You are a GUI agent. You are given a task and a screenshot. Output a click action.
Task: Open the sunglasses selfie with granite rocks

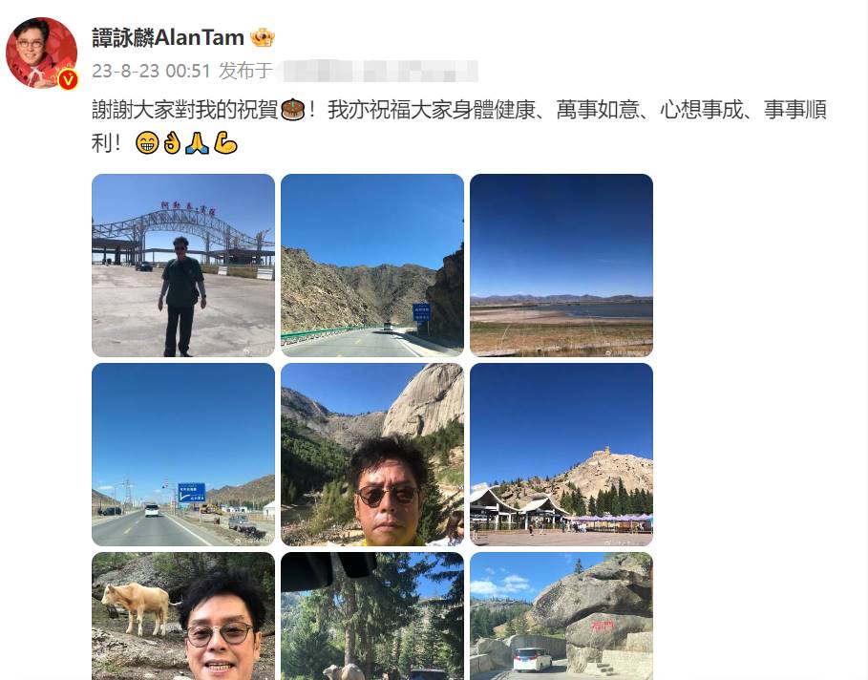[x=372, y=455]
